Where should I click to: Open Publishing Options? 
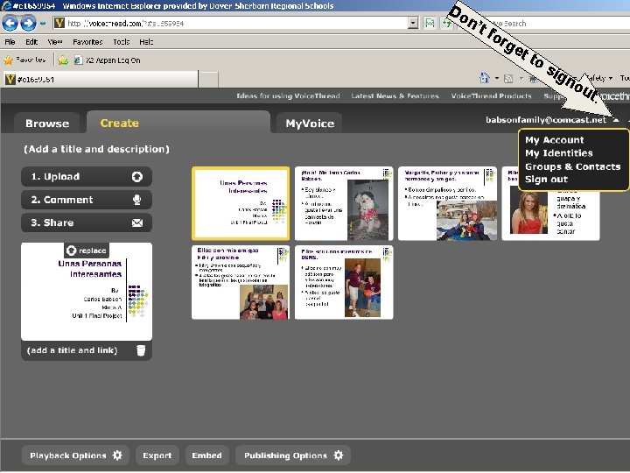tap(293, 455)
